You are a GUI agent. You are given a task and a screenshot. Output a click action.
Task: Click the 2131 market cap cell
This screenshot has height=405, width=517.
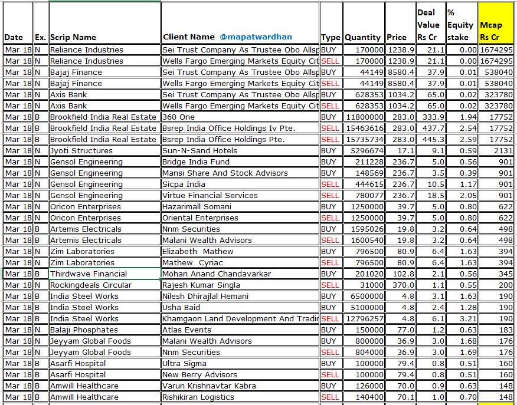[496, 151]
